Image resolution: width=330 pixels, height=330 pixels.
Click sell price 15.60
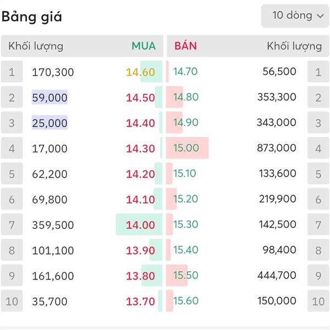185,301
